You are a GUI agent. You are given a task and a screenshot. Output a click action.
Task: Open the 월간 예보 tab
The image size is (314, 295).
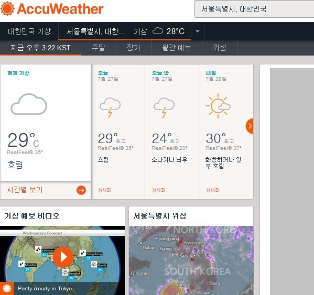click(x=177, y=48)
